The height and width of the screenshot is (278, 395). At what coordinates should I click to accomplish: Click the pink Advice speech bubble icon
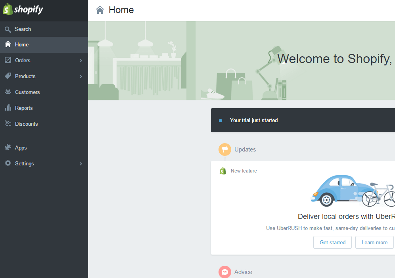point(225,272)
